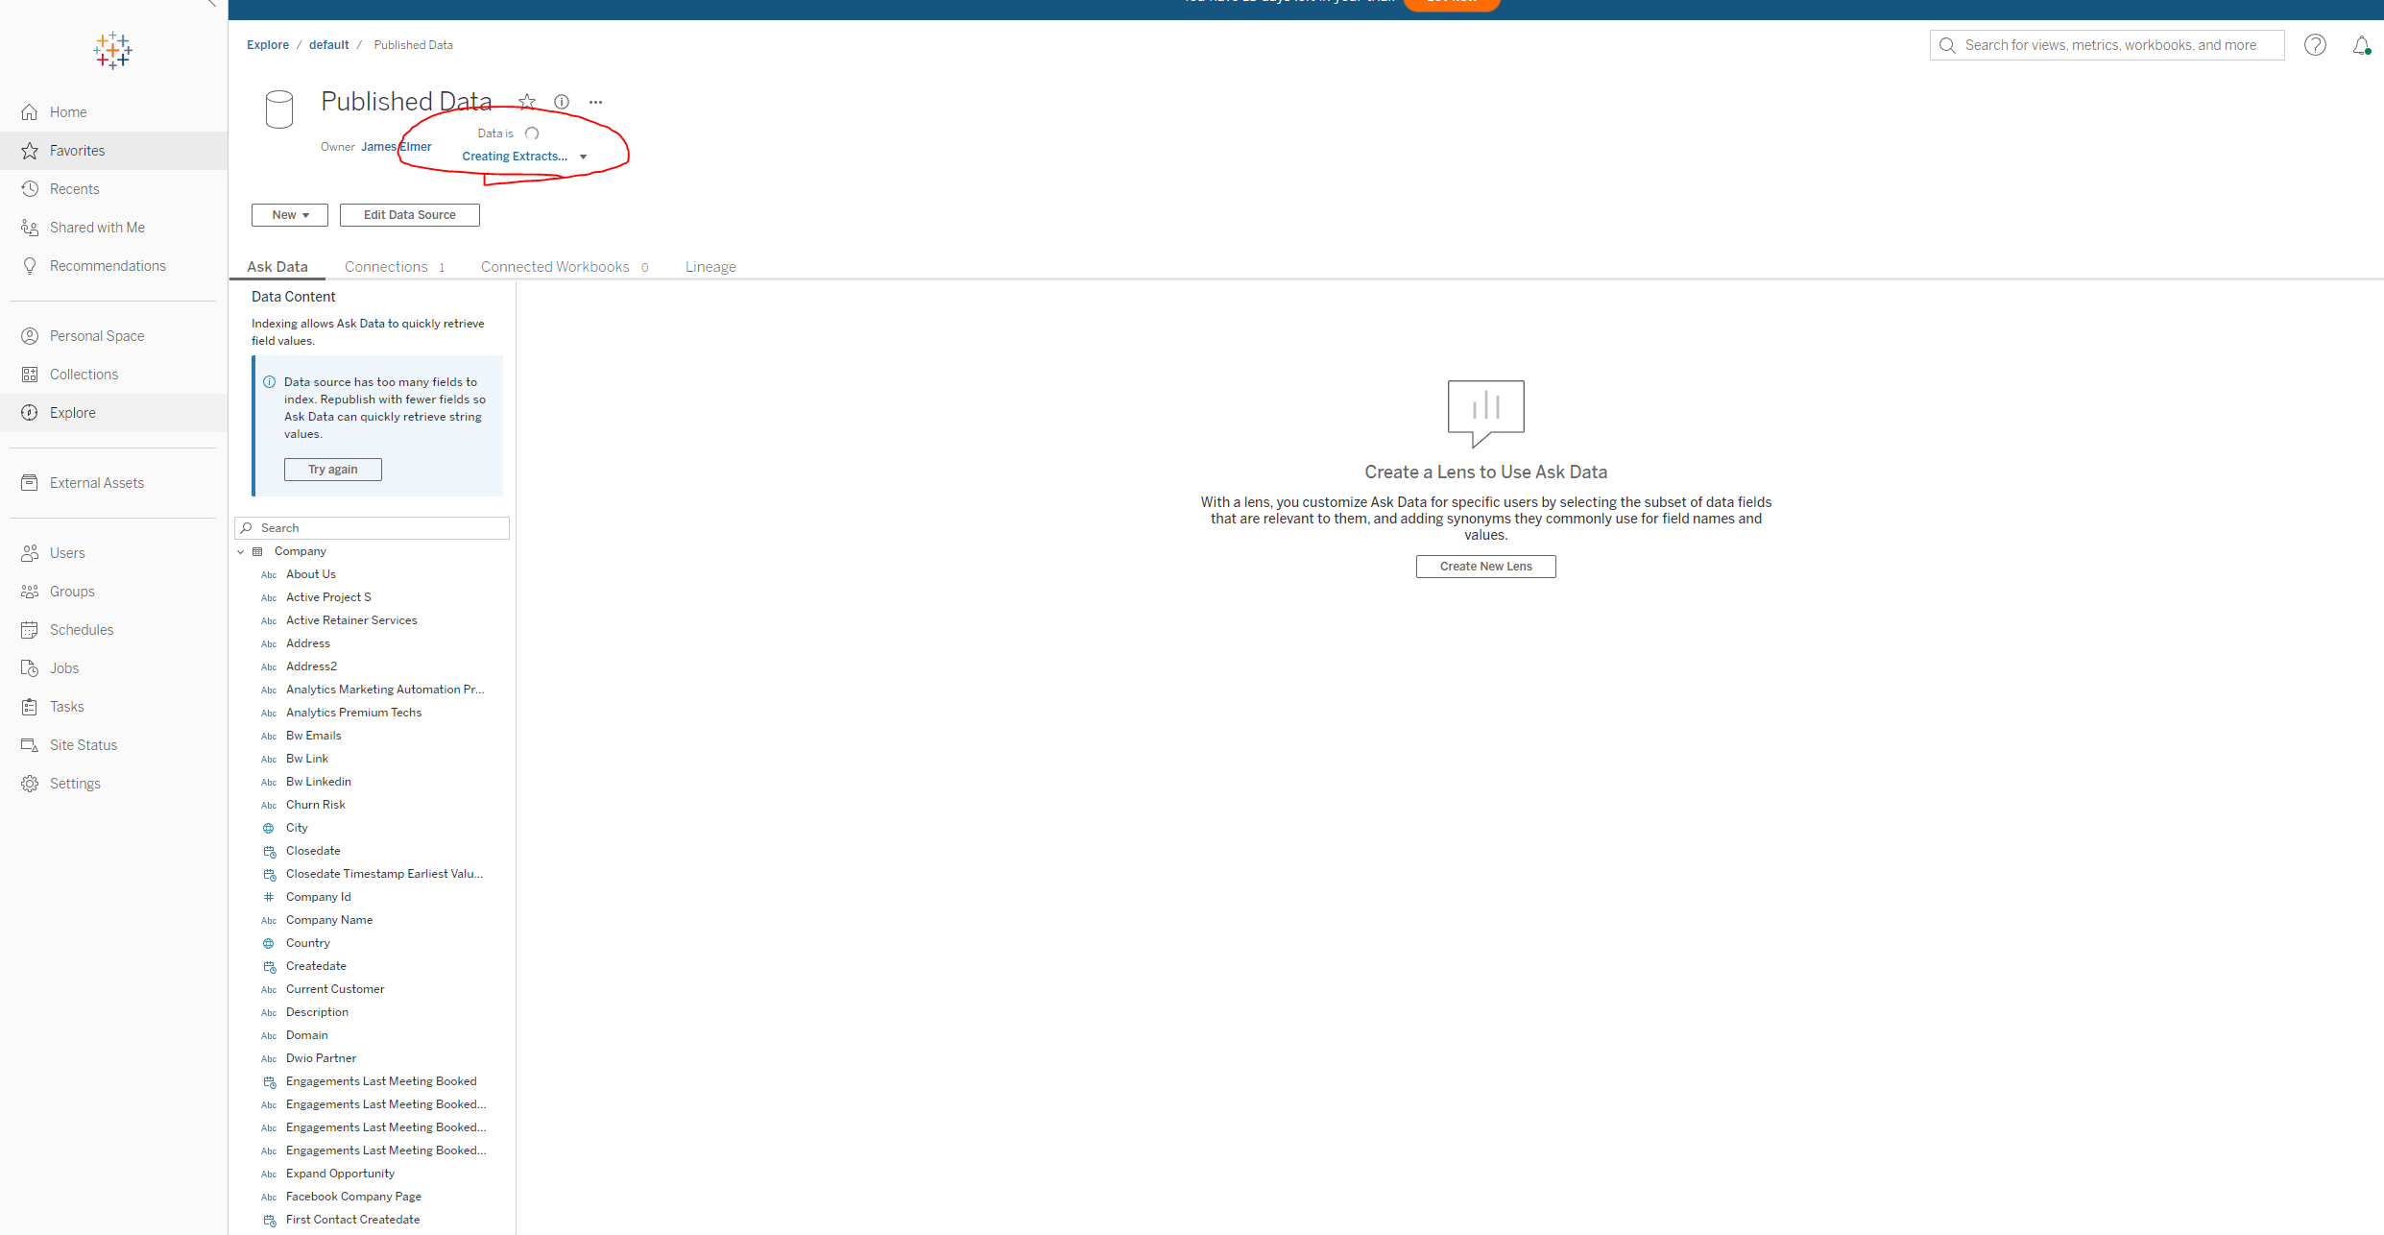Switch to the Connections tab

point(386,266)
